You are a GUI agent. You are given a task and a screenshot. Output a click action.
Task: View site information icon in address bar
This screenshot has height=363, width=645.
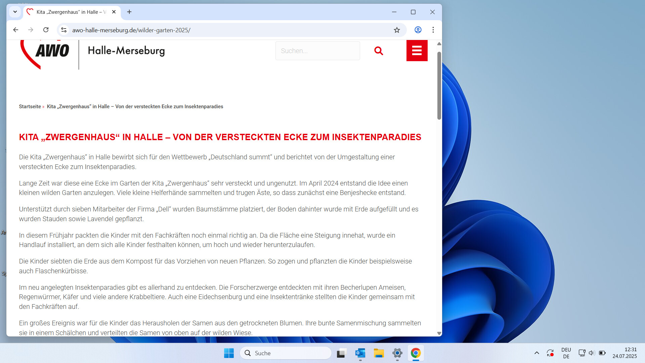(x=64, y=30)
